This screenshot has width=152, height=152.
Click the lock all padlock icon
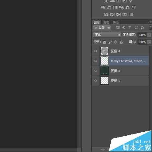tap(121, 42)
